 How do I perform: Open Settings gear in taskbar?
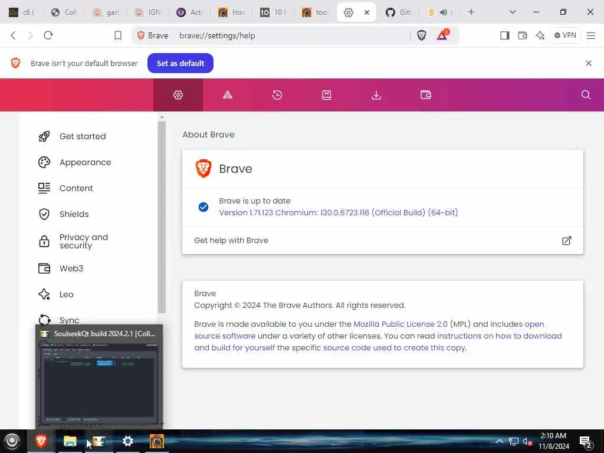coord(128,441)
